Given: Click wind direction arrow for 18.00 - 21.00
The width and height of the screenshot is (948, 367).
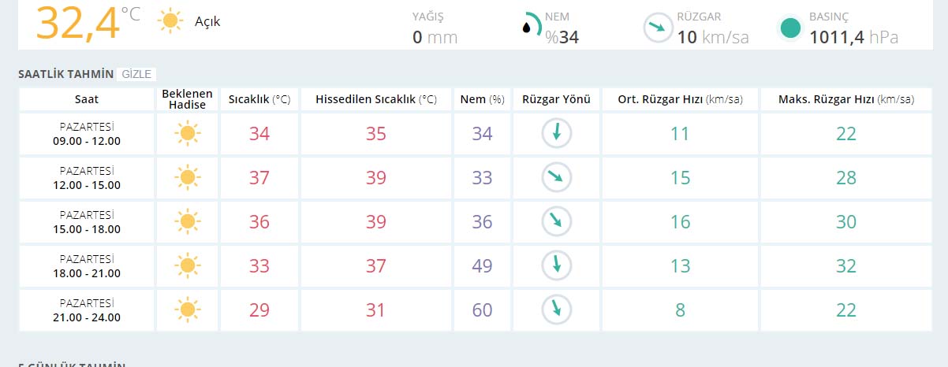Looking at the screenshot, I should 556,266.
